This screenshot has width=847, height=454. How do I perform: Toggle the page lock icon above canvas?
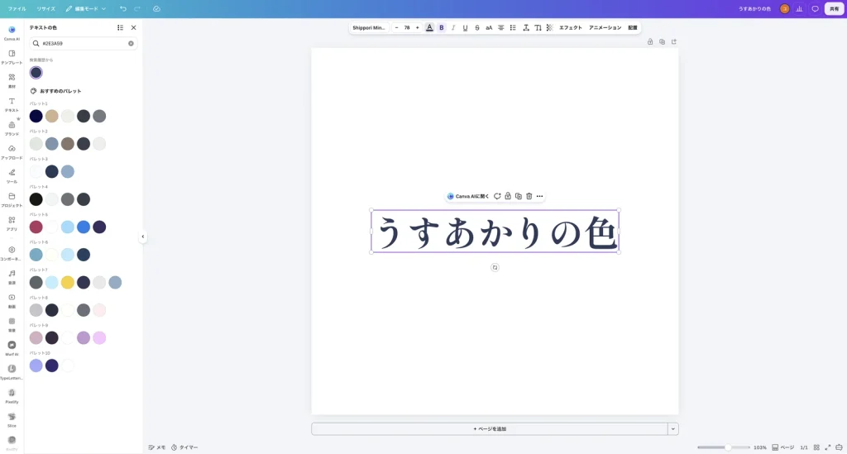pyautogui.click(x=650, y=41)
